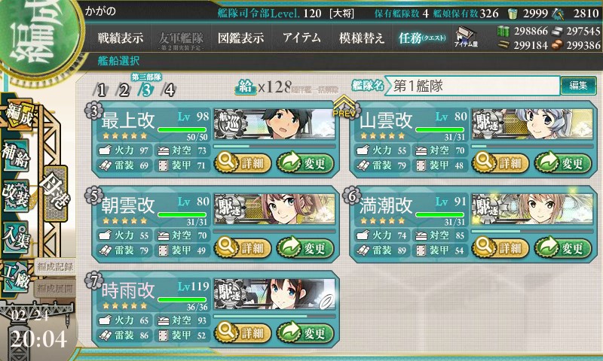Open the 入渠 docking sidebar icon
The width and height of the screenshot is (603, 361).
coord(15,237)
